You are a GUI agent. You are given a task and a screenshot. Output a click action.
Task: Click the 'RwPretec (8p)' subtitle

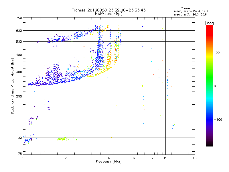(108, 14)
